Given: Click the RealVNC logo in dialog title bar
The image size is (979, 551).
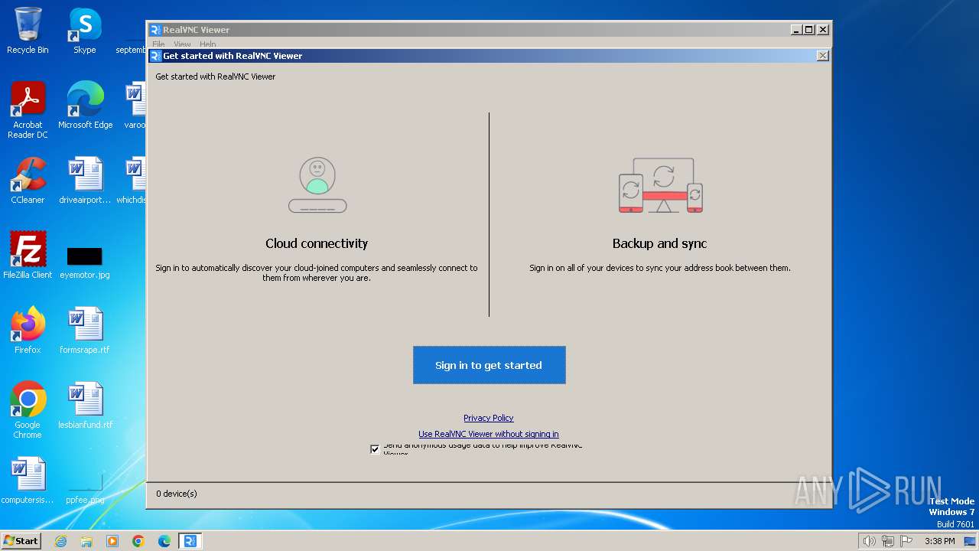Looking at the screenshot, I should pos(155,56).
